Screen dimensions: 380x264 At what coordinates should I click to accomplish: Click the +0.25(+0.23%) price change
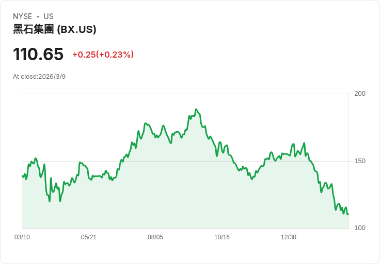[x=103, y=55]
